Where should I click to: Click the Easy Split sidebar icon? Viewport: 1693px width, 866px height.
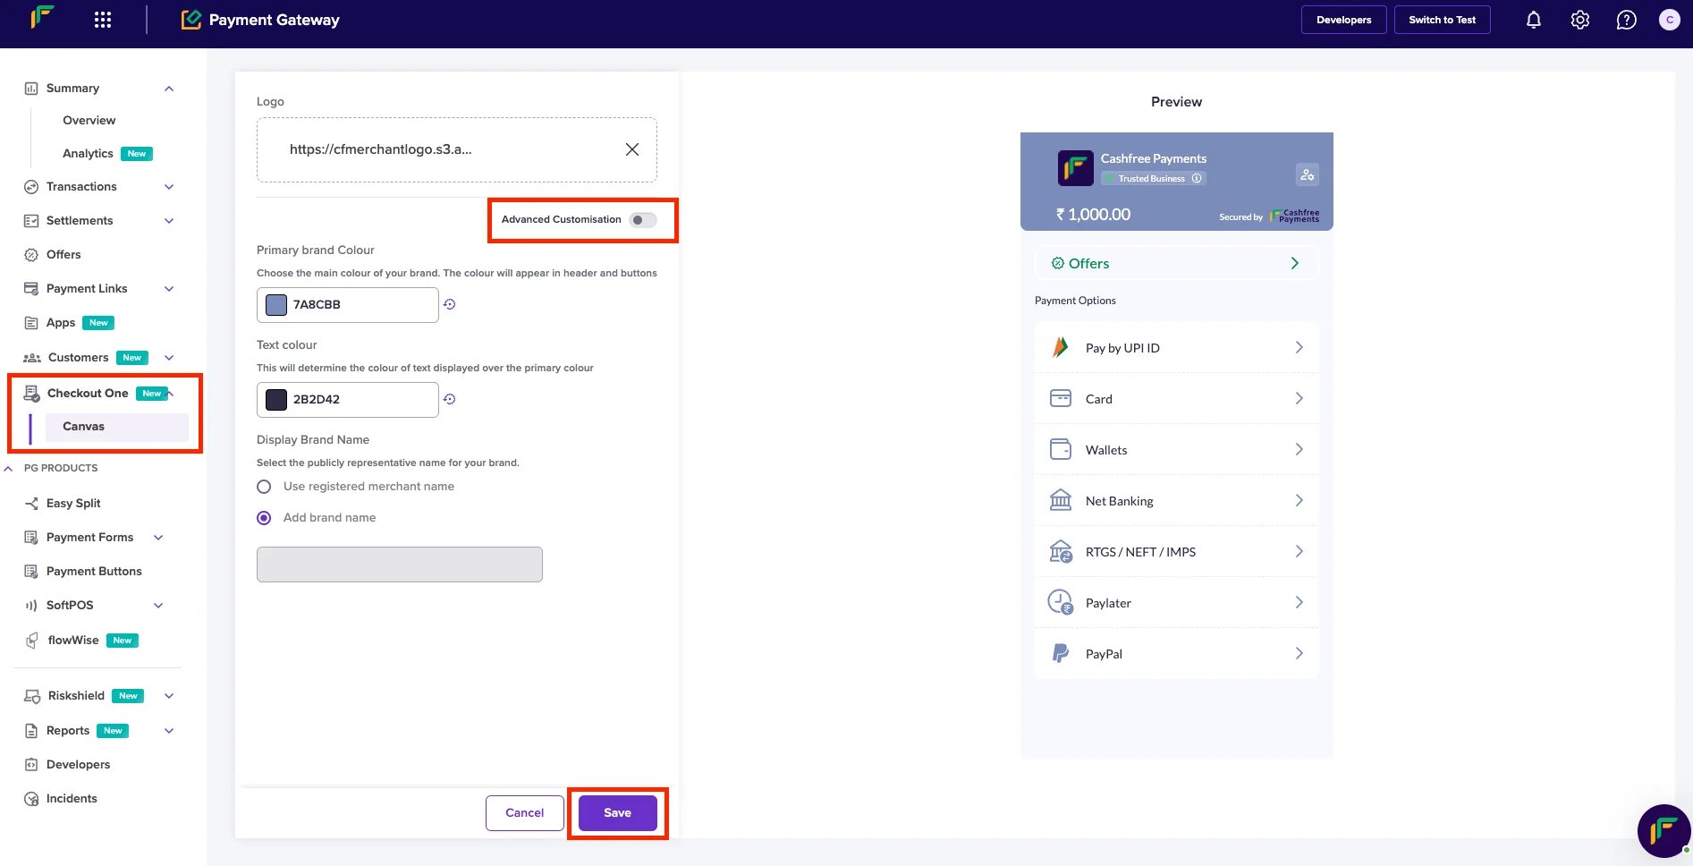click(31, 503)
